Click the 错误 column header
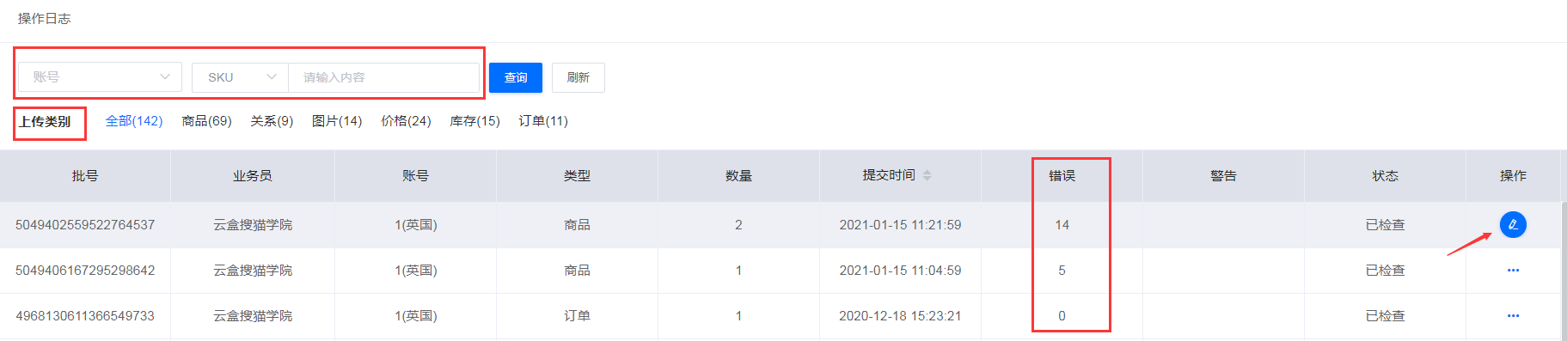1567x341 pixels. click(x=1062, y=176)
